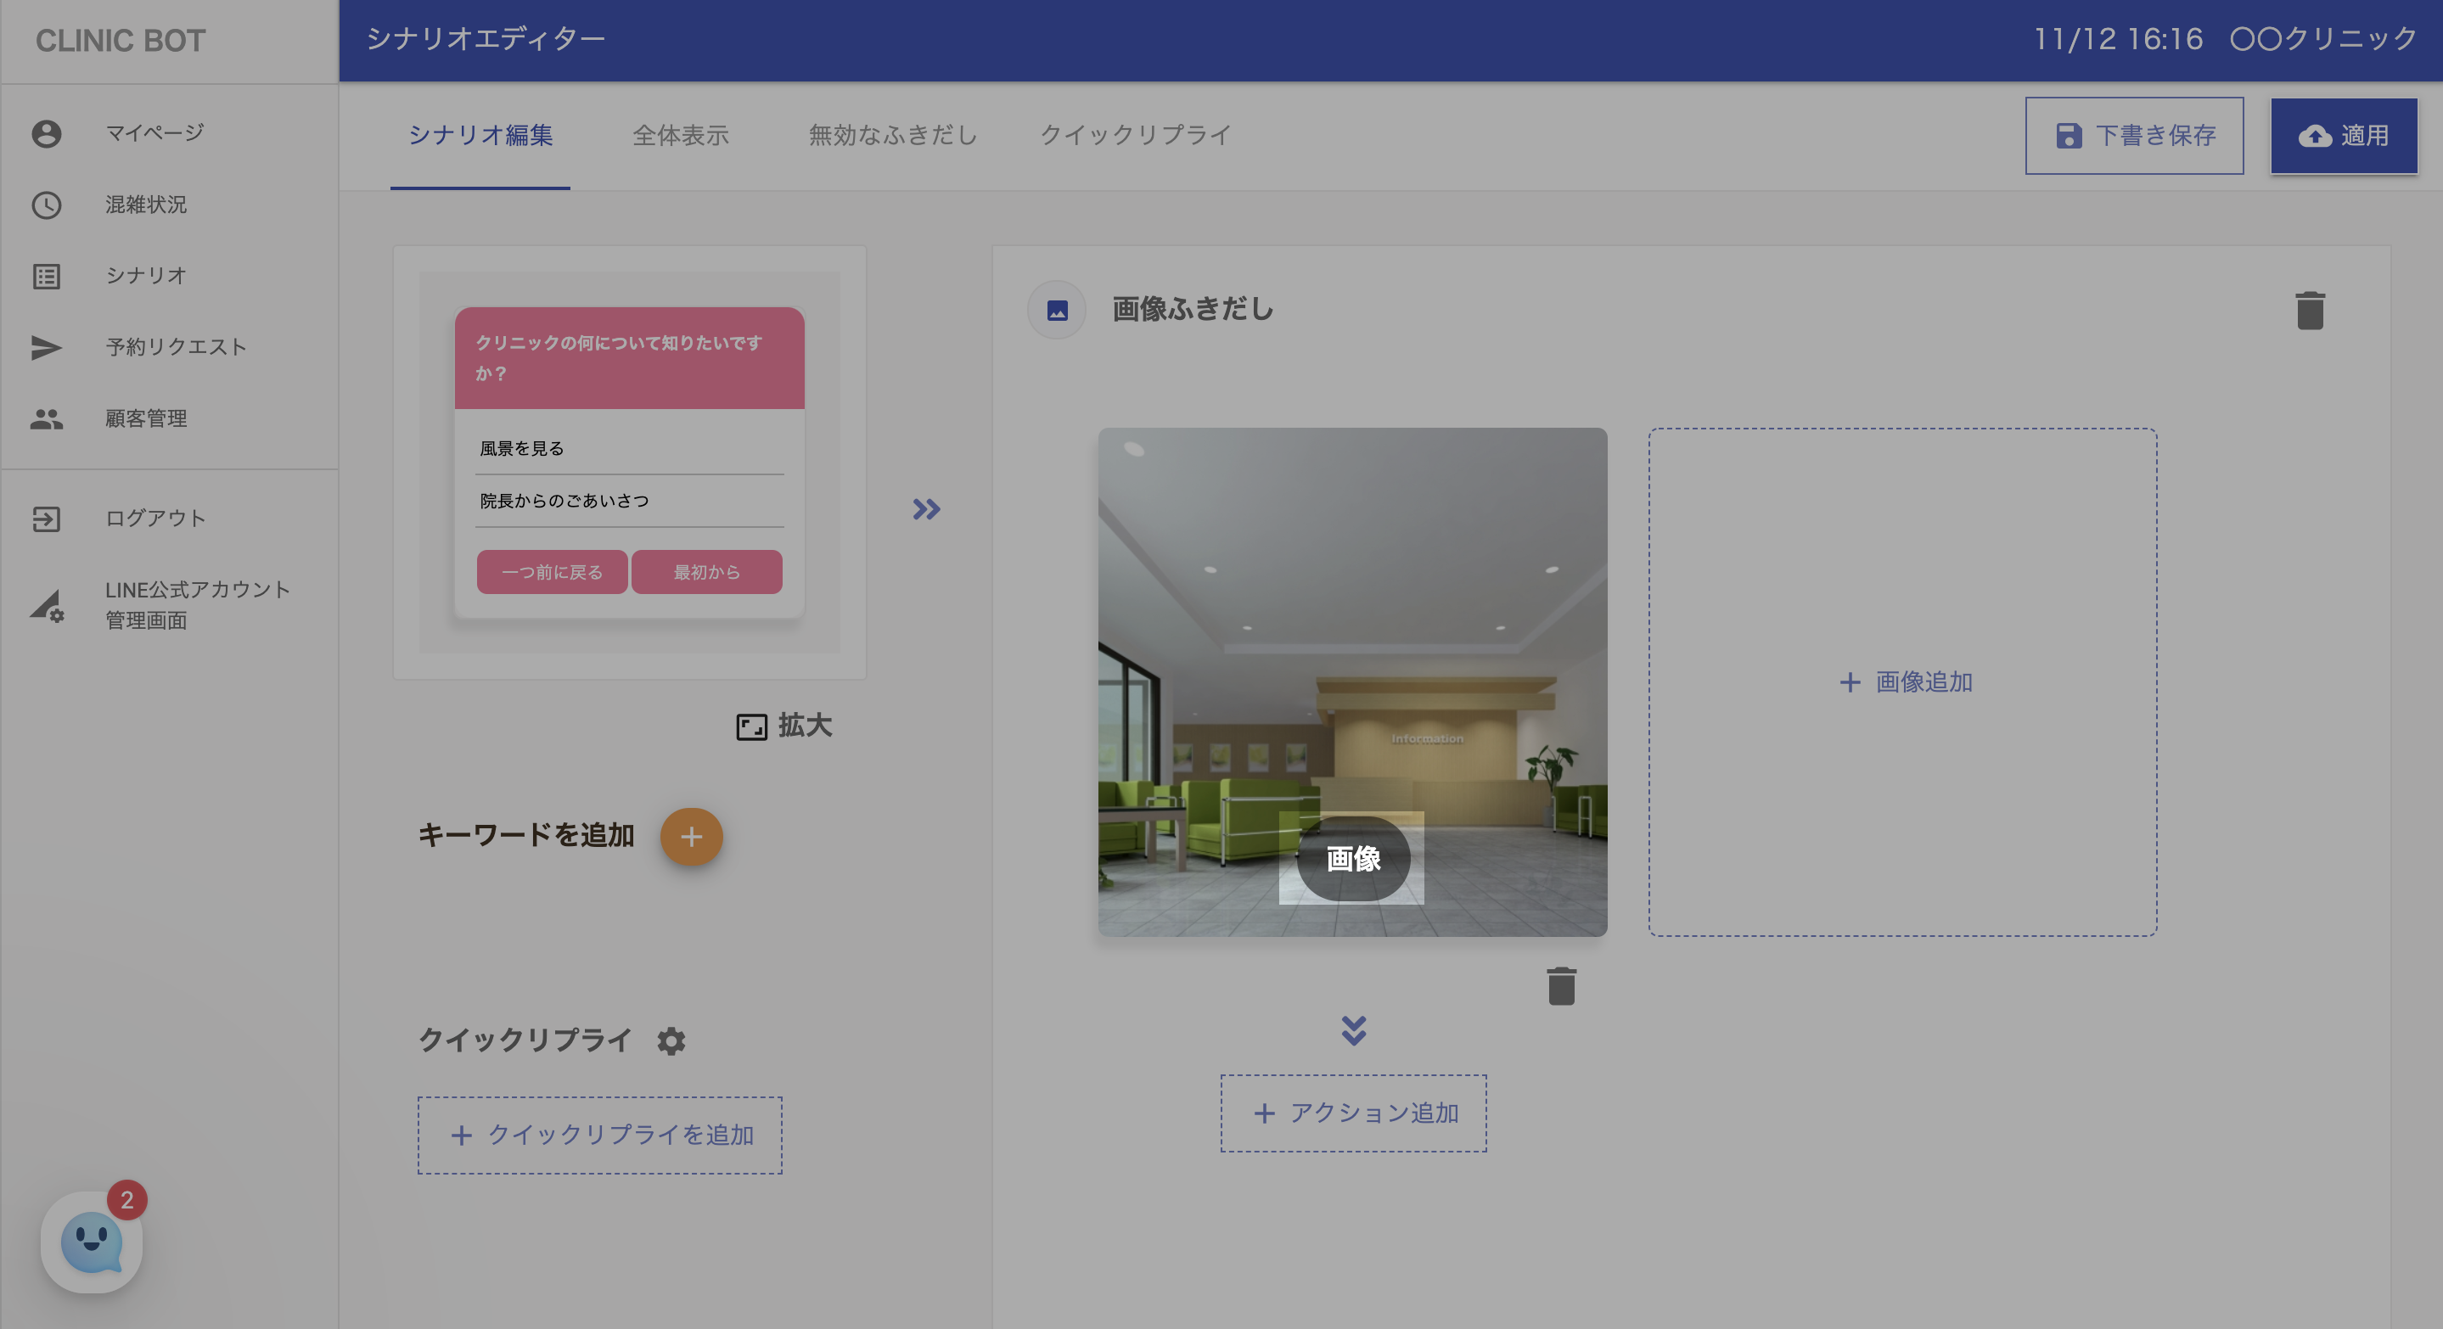Click the 適用 apply button
The height and width of the screenshot is (1329, 2443).
pyautogui.click(x=2343, y=136)
